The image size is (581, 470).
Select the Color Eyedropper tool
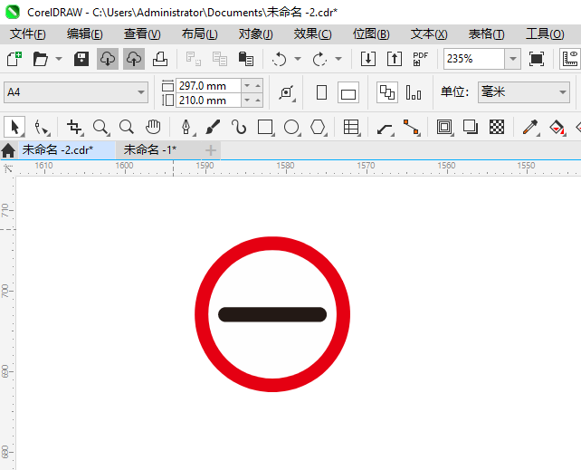530,127
